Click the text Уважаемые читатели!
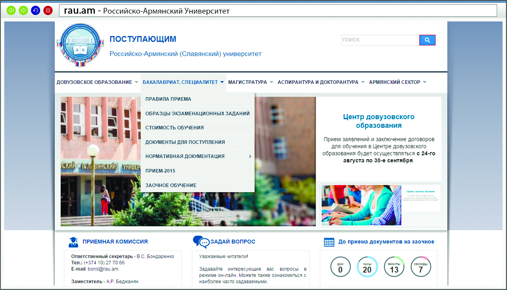This screenshot has height=290, width=507. (223, 257)
